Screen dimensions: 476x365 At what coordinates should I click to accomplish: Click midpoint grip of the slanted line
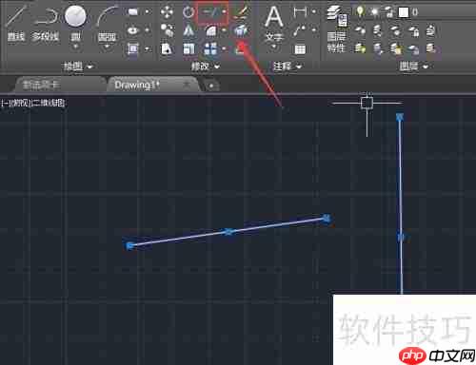point(228,232)
